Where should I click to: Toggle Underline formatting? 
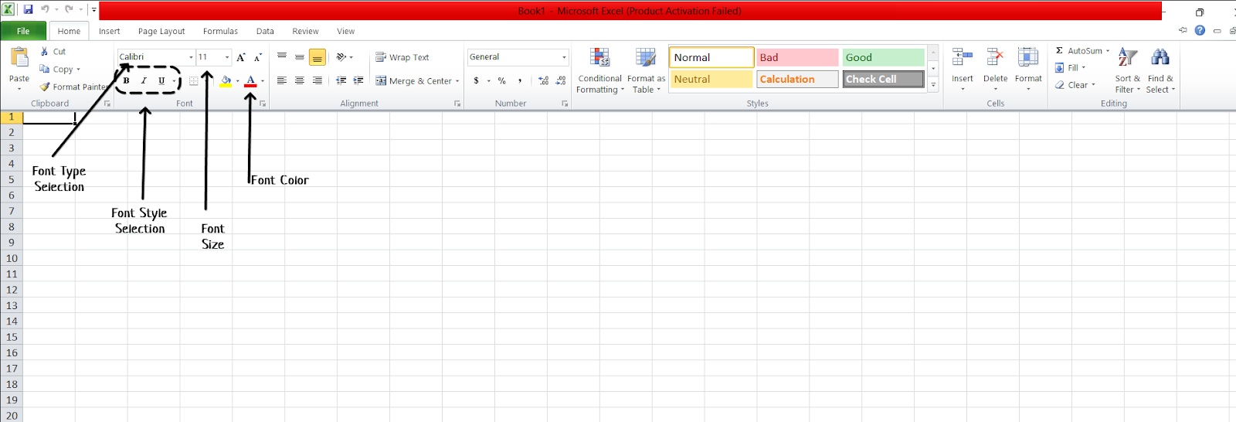(x=161, y=80)
